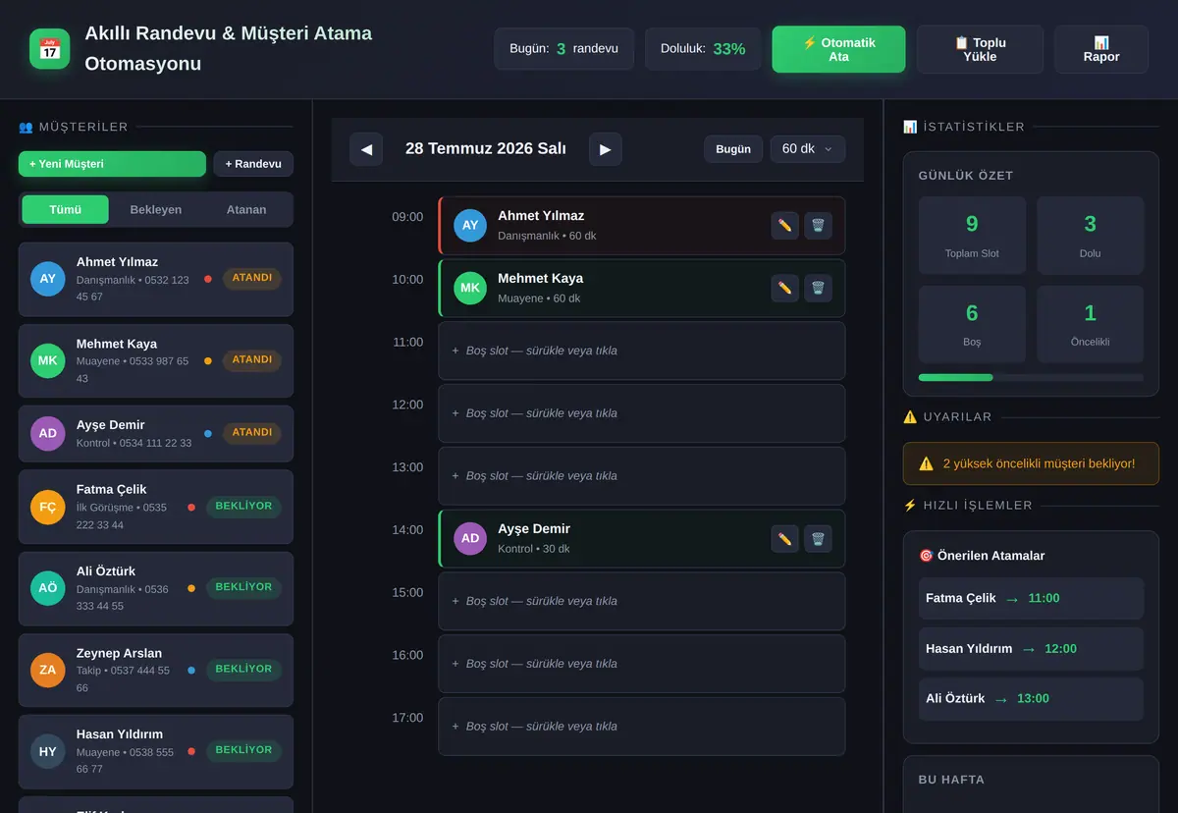Delete Mehmet Kaya 10:00 appointment
1178x813 pixels.
[818, 289]
